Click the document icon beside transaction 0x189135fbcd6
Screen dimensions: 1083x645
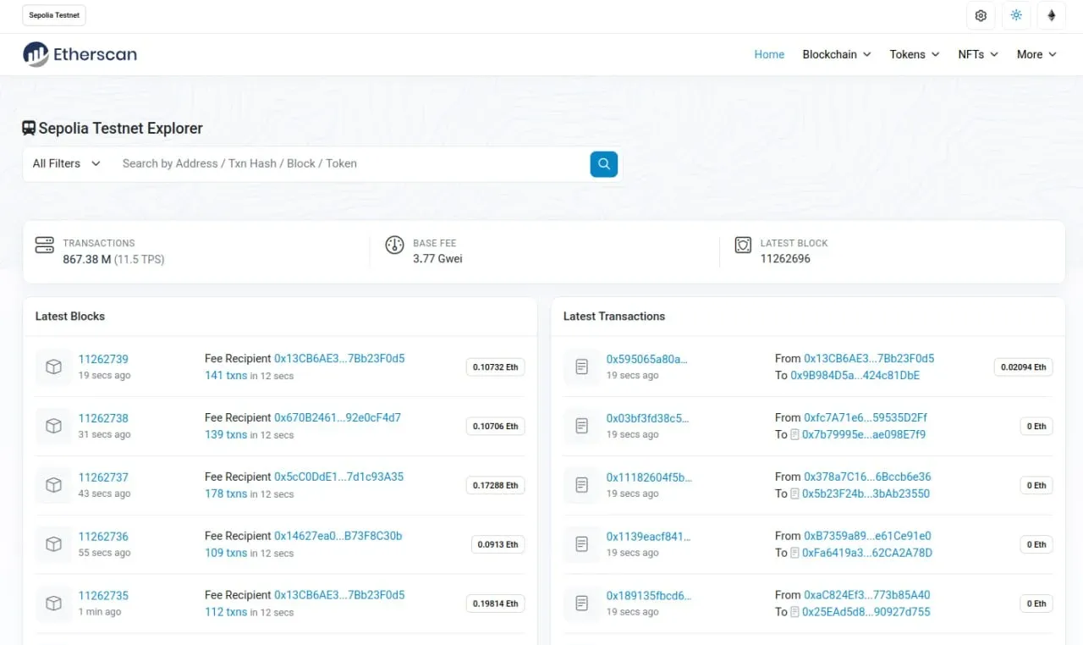click(581, 604)
